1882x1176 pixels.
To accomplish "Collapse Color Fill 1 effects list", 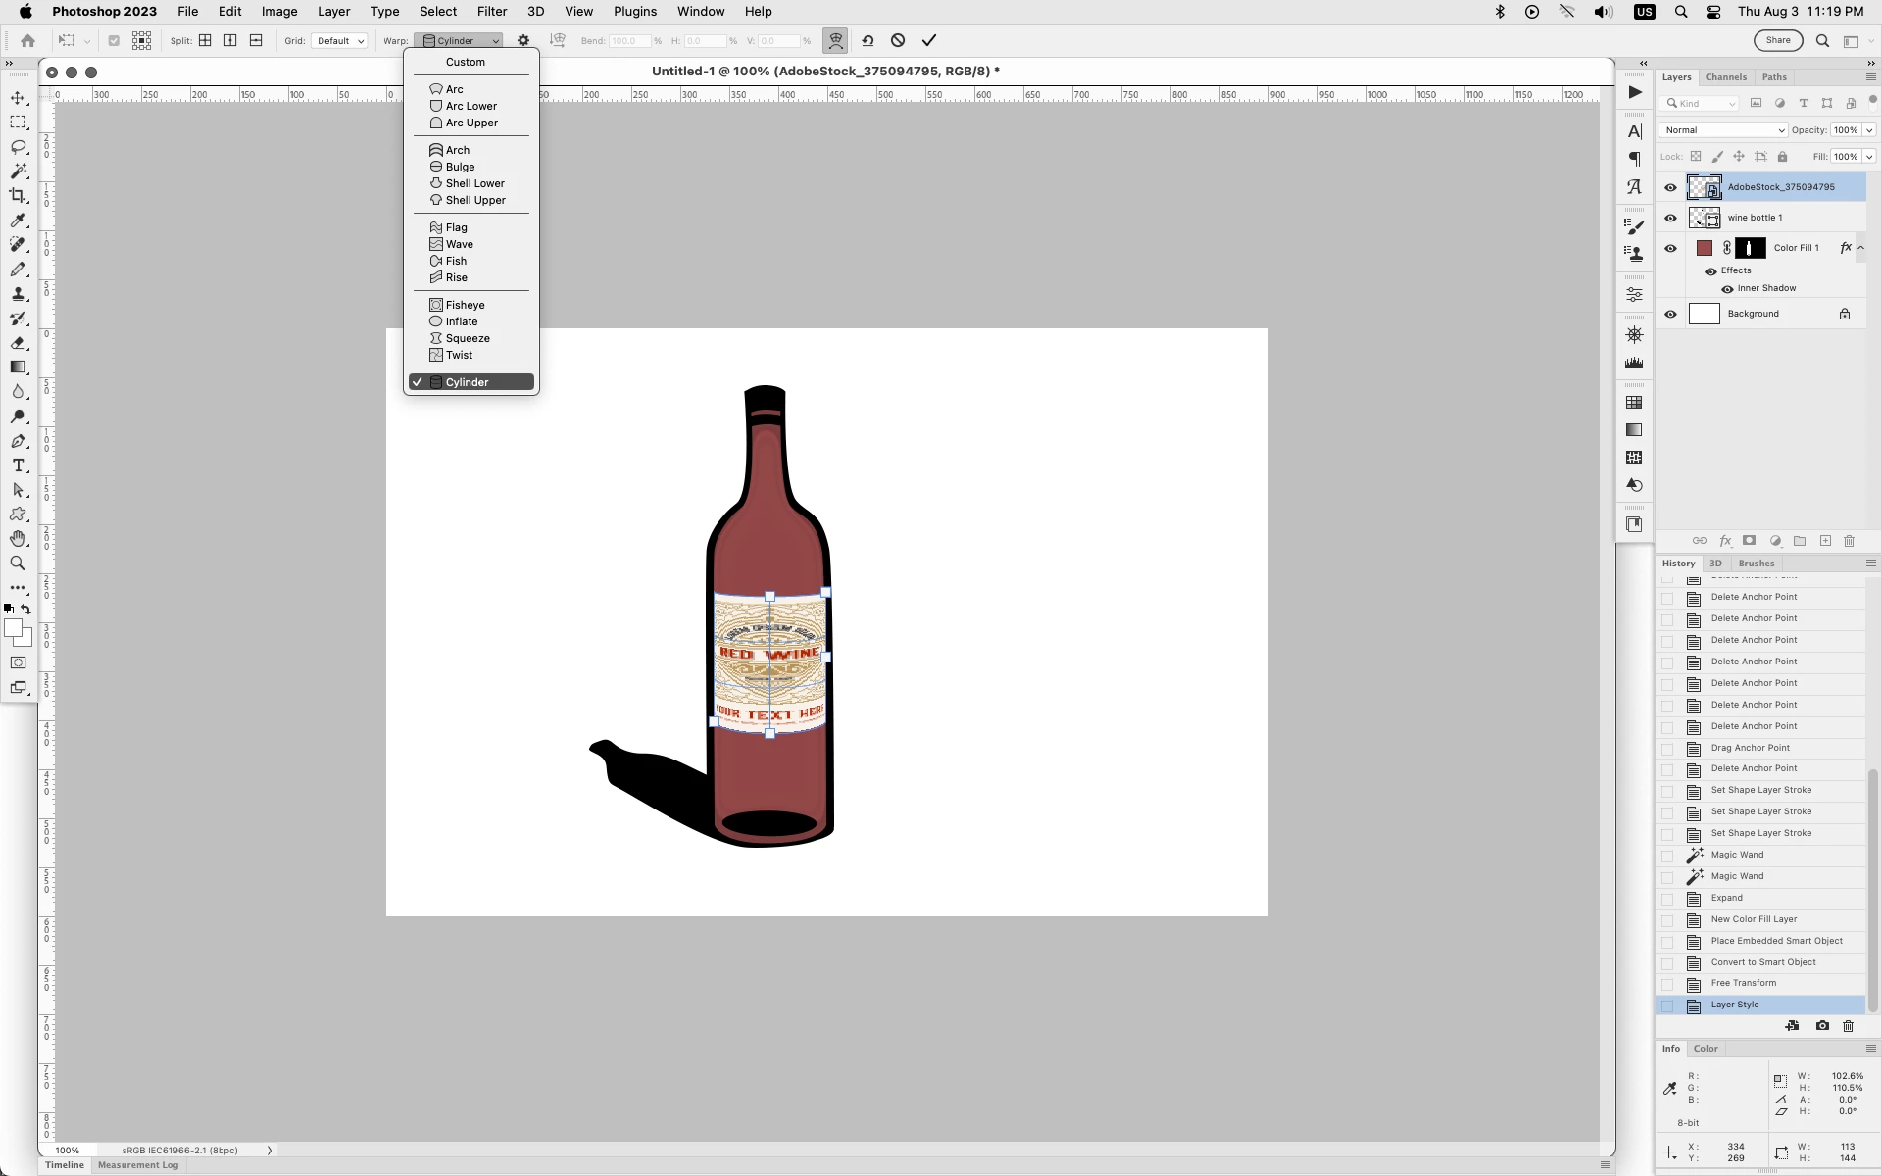I will pyautogui.click(x=1861, y=248).
